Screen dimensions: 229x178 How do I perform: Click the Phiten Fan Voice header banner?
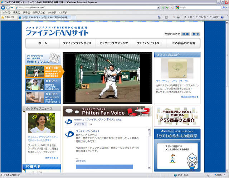(x=107, y=111)
